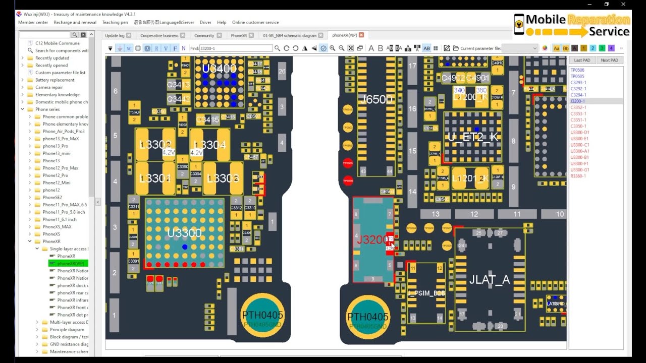Click the tree search magnifier button
646x363 pixels.
[75, 35]
